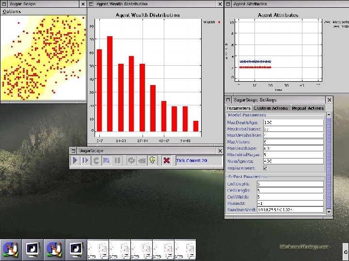This screenshot has width=349, height=261.
Task: Click the second penguin launcher icon in taskbar
Action: (x=54, y=250)
